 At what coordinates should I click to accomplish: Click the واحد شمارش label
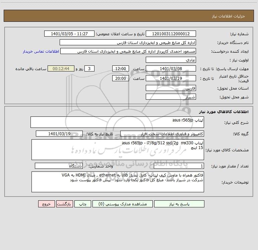click(101, 166)
